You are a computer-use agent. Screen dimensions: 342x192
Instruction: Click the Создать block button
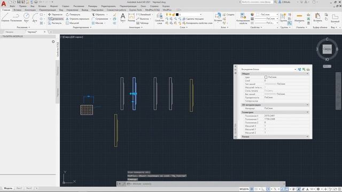pyautogui.click(x=228, y=14)
